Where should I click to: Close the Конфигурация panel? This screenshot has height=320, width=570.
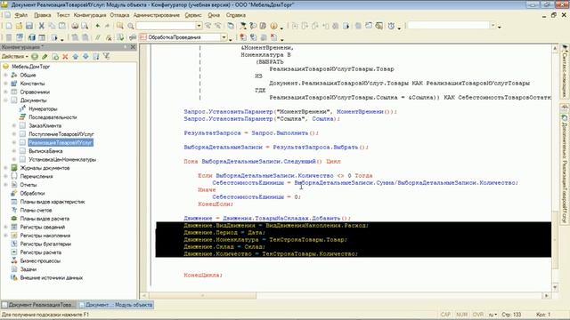[133, 47]
